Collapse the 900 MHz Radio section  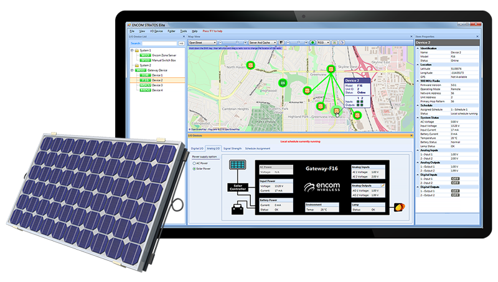pyautogui.click(x=418, y=81)
